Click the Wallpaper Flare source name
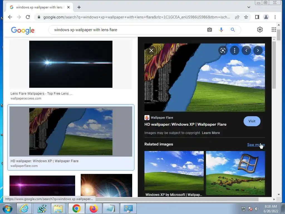285x214 pixels. [x=162, y=118]
